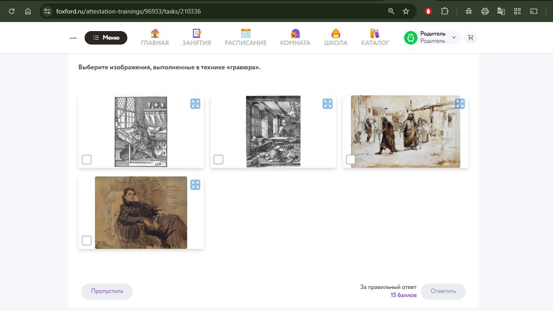Enlarge the third image of street figures
The height and width of the screenshot is (311, 553).
[x=460, y=104]
